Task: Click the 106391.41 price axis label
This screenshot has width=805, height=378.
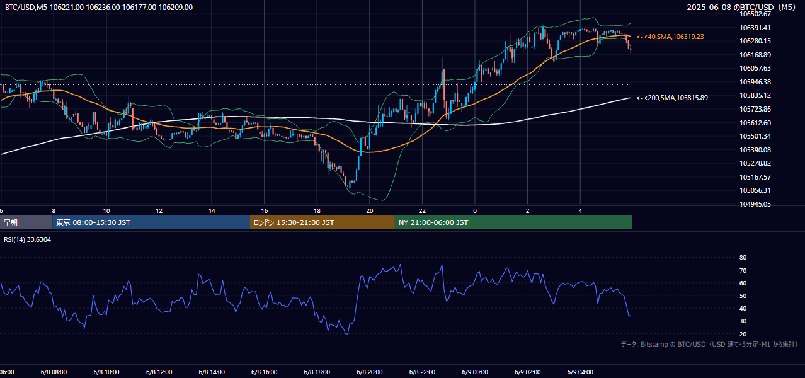Action: [756, 28]
